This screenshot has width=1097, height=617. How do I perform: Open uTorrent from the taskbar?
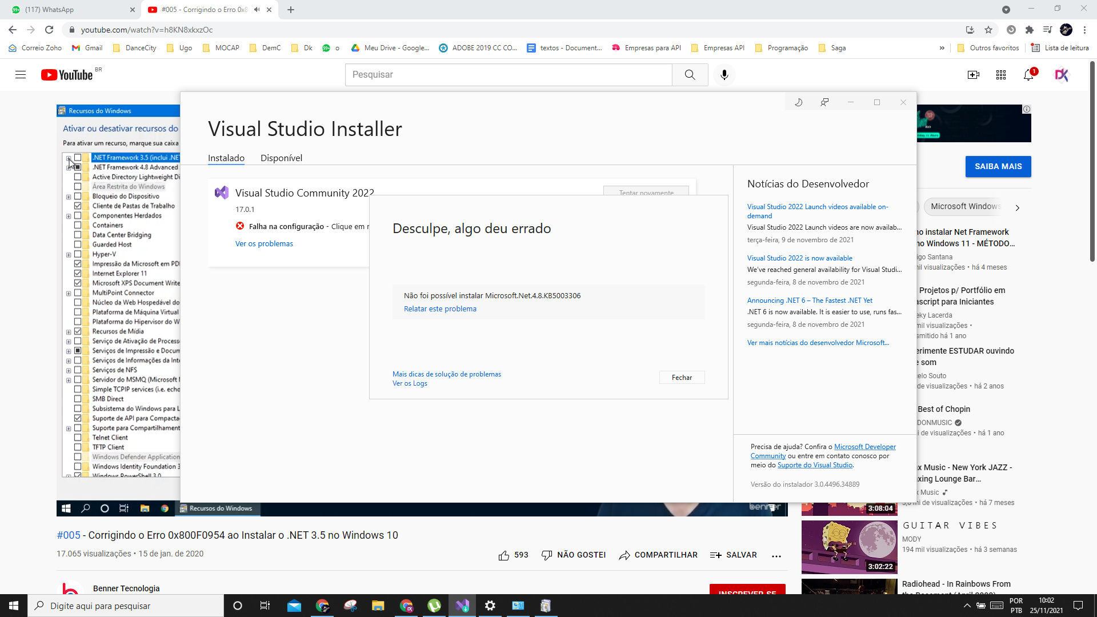(434, 606)
